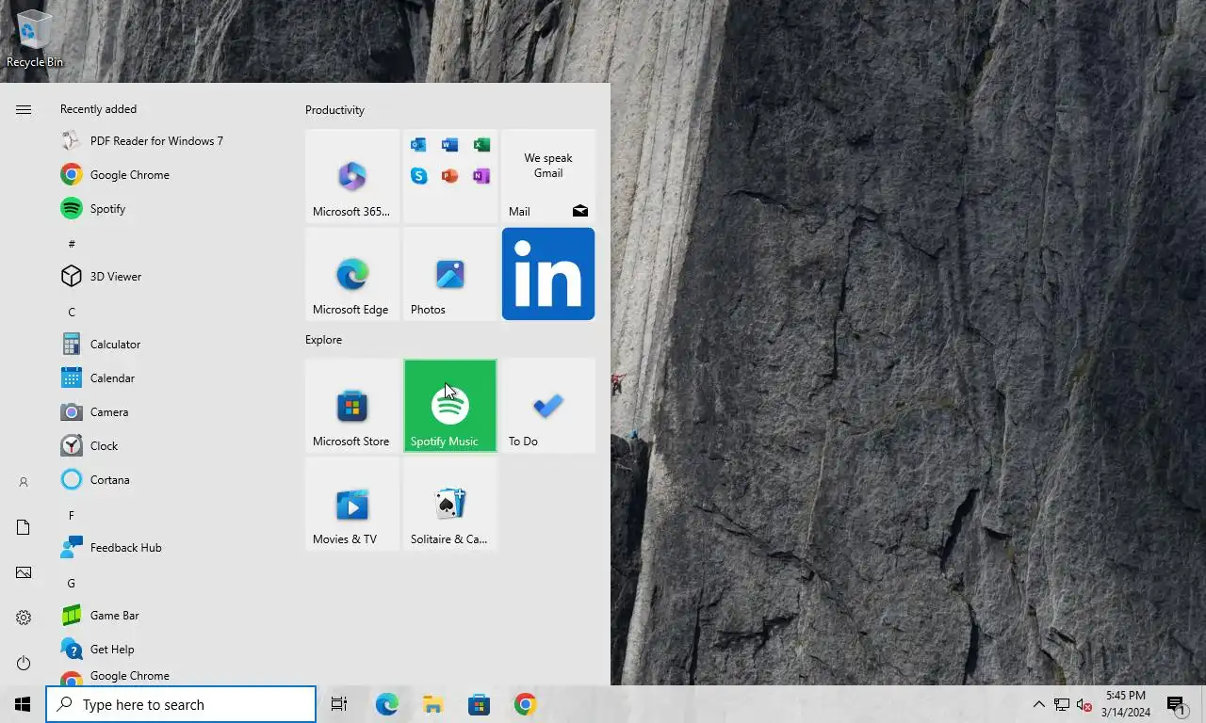Viewport: 1206px width, 723px height.
Task: Open PowerPoint in the Office tile folder
Action: [x=449, y=176]
